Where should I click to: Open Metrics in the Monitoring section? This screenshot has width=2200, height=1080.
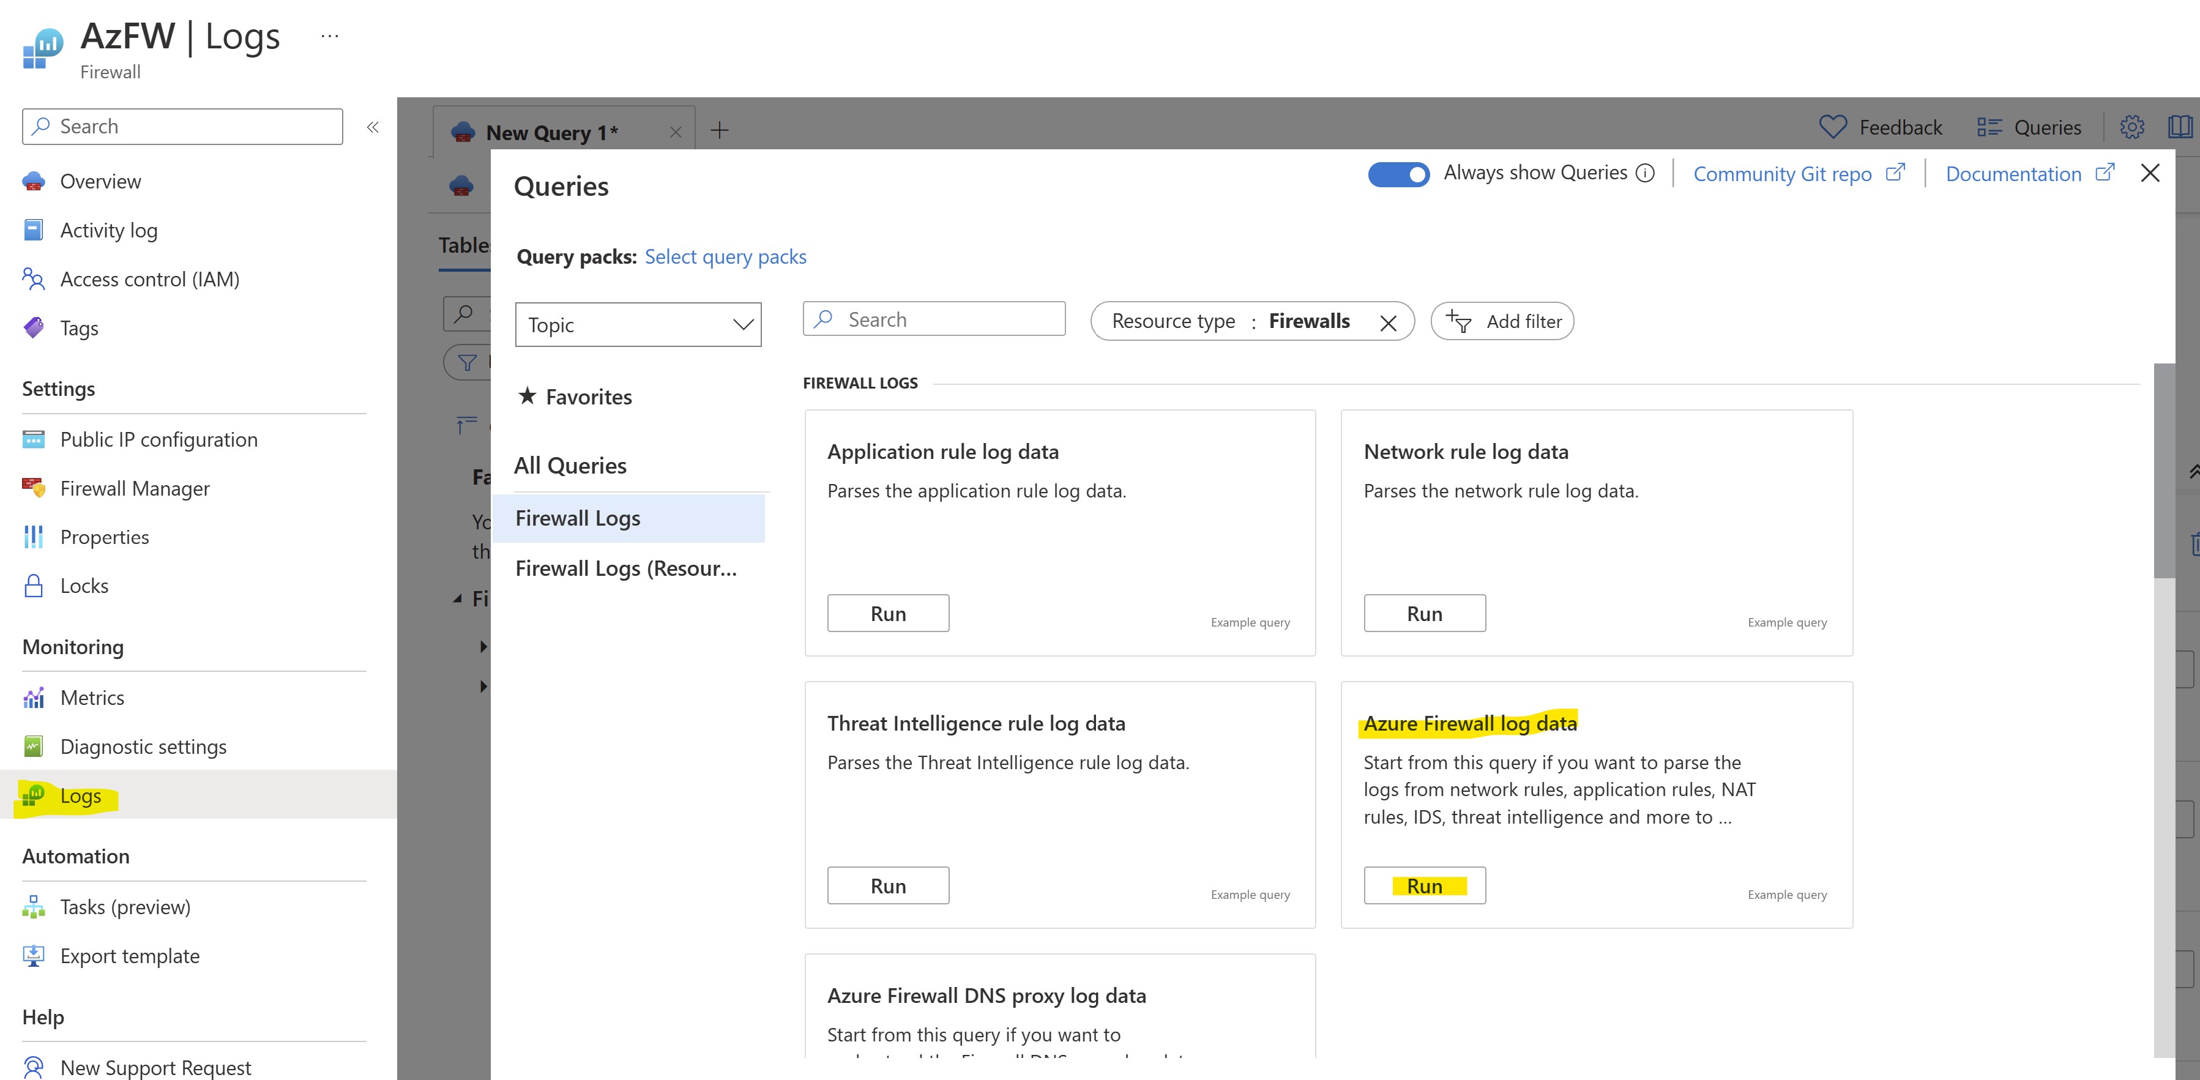pos(91,698)
